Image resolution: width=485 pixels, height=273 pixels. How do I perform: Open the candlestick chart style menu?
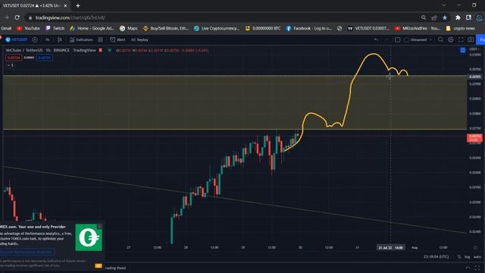pos(60,39)
